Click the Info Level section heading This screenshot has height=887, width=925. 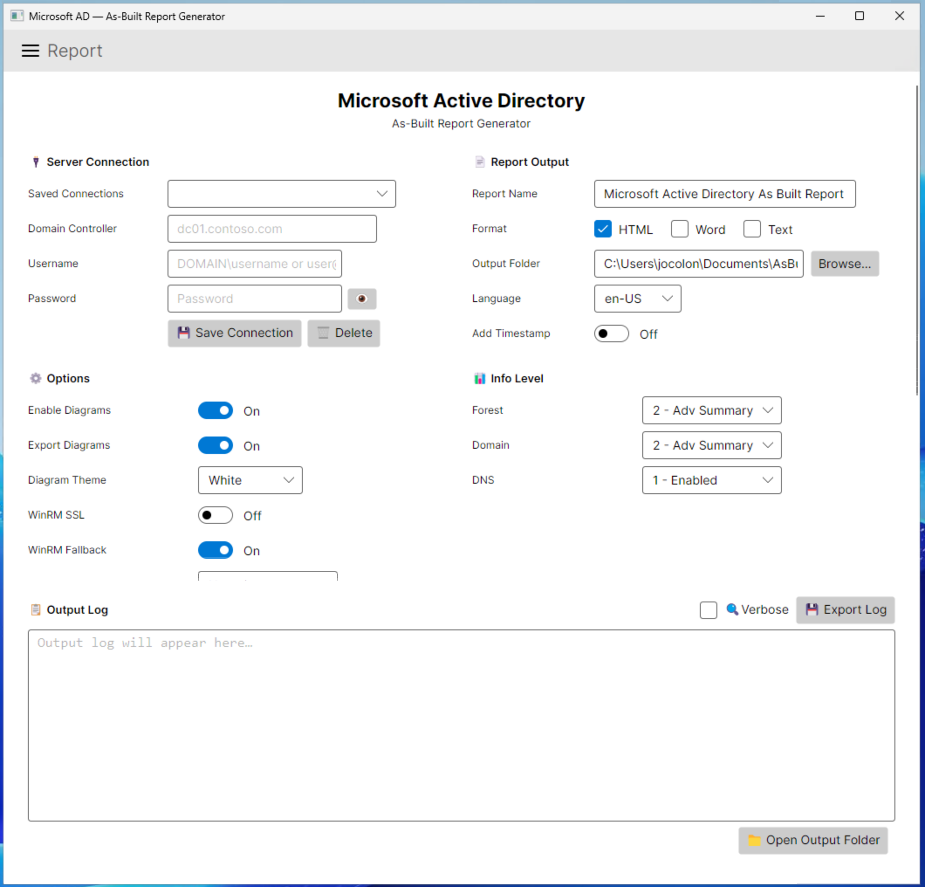click(517, 378)
